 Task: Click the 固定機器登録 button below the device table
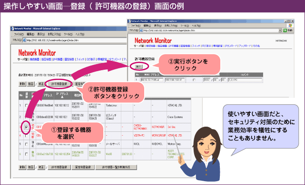coord(83,167)
